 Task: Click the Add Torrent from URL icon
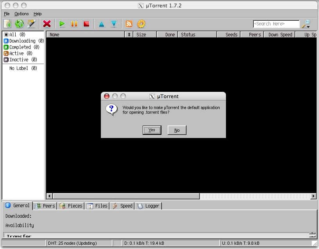pyautogui.click(x=20, y=24)
